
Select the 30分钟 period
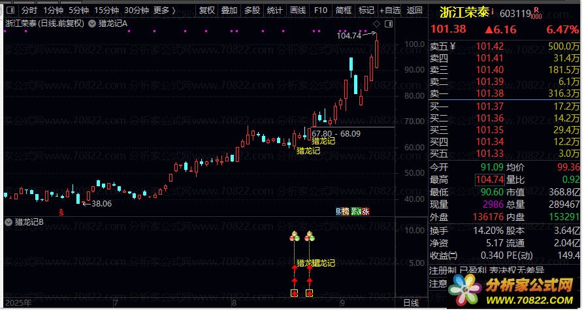pyautogui.click(x=137, y=10)
